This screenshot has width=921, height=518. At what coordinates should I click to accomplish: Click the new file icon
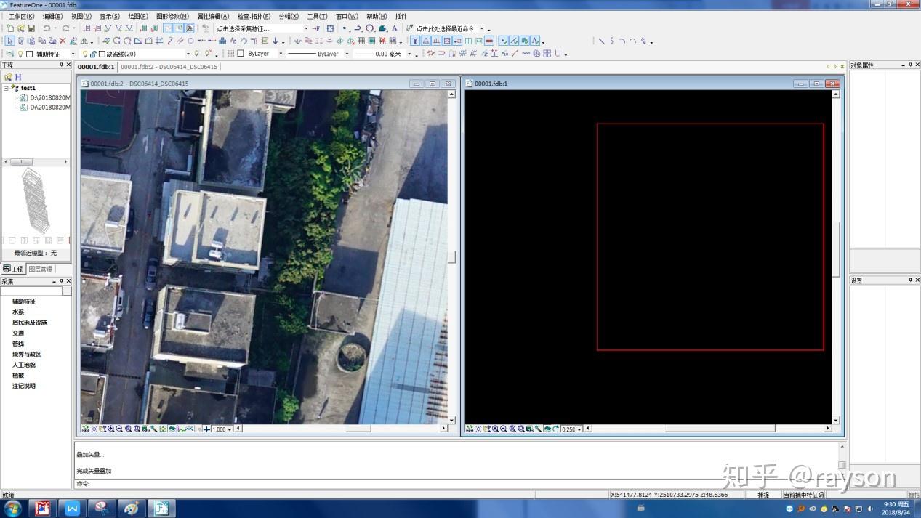tap(10, 28)
